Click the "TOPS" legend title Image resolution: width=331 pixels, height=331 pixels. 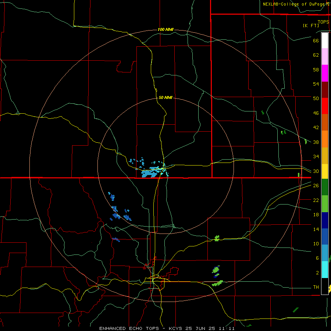(x=323, y=22)
